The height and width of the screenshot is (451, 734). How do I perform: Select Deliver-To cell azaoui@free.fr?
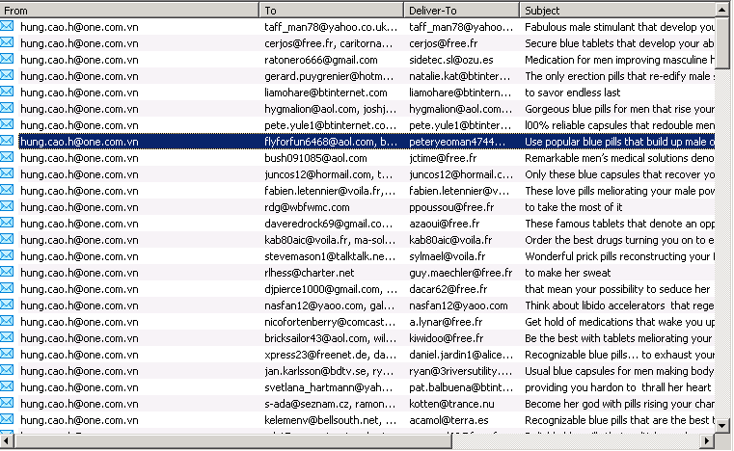pyautogui.click(x=445, y=224)
